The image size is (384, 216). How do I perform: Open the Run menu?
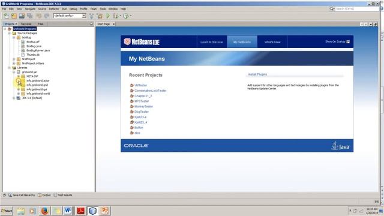(x=64, y=9)
